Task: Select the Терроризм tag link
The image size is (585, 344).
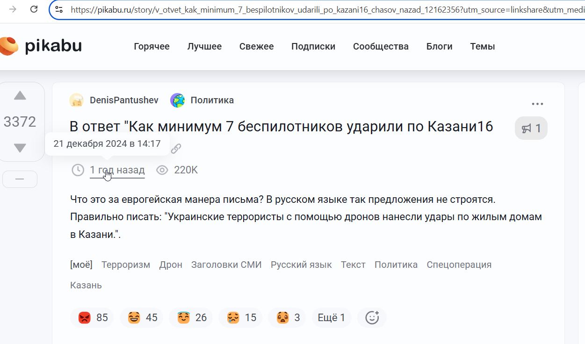Action: coord(125,265)
